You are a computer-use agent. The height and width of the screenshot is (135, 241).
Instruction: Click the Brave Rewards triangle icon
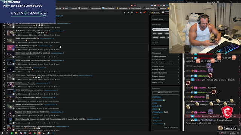[x=135, y=6]
